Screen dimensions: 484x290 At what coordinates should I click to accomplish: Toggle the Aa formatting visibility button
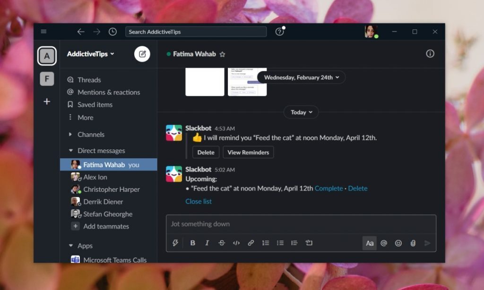point(369,243)
